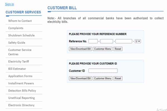Screen dimensions: 167x111
Task: Select Customer Service Centres
Action: coord(20,52)
